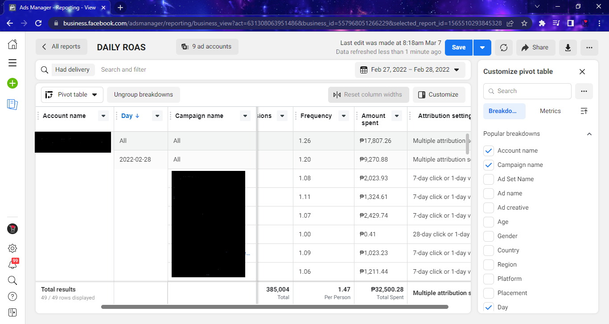The width and height of the screenshot is (609, 324).
Task: Open Chrome extensions puzzle icon
Action: pos(542,23)
